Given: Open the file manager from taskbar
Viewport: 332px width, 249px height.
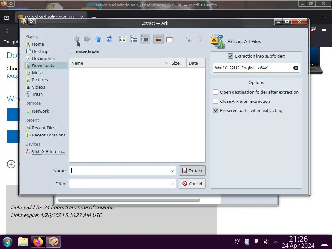Looking at the screenshot, I should coord(23,242).
